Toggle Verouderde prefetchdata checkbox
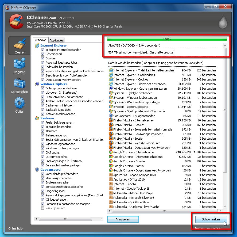 43,174
